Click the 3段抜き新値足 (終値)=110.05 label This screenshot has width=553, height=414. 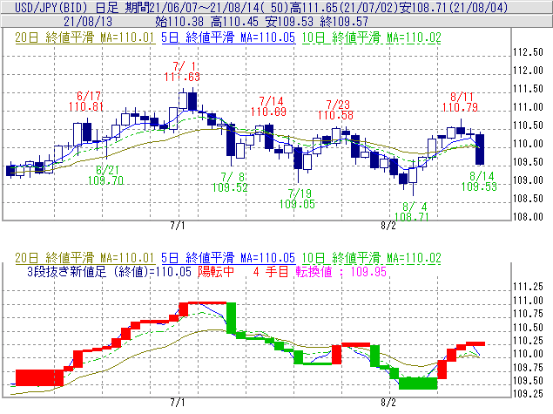point(110,272)
